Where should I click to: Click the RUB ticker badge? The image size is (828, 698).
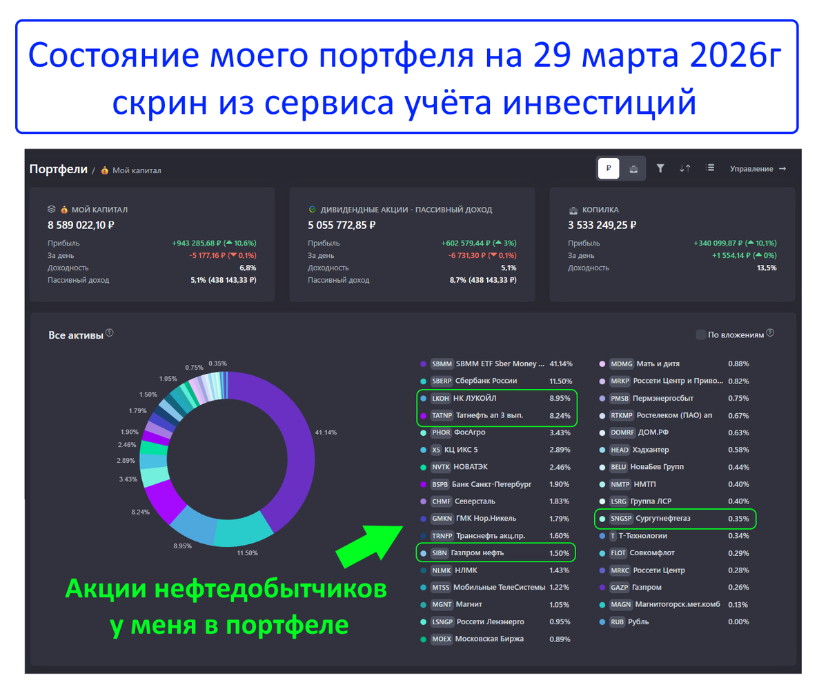(617, 622)
